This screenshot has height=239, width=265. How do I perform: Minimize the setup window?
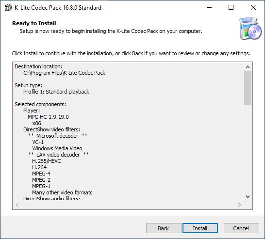coord(209,7)
